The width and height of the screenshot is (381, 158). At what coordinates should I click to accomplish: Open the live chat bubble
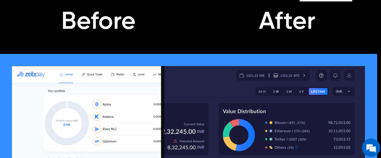point(371,148)
